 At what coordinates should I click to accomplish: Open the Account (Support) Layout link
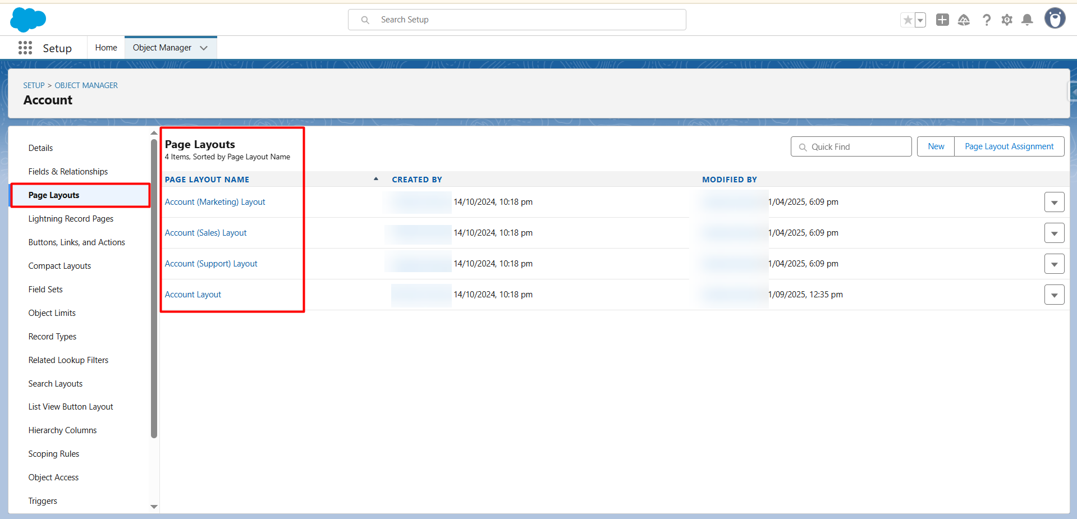coord(211,264)
